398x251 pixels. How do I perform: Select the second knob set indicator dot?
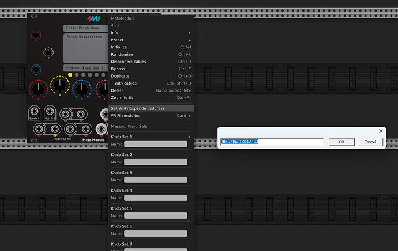[x=77, y=75]
